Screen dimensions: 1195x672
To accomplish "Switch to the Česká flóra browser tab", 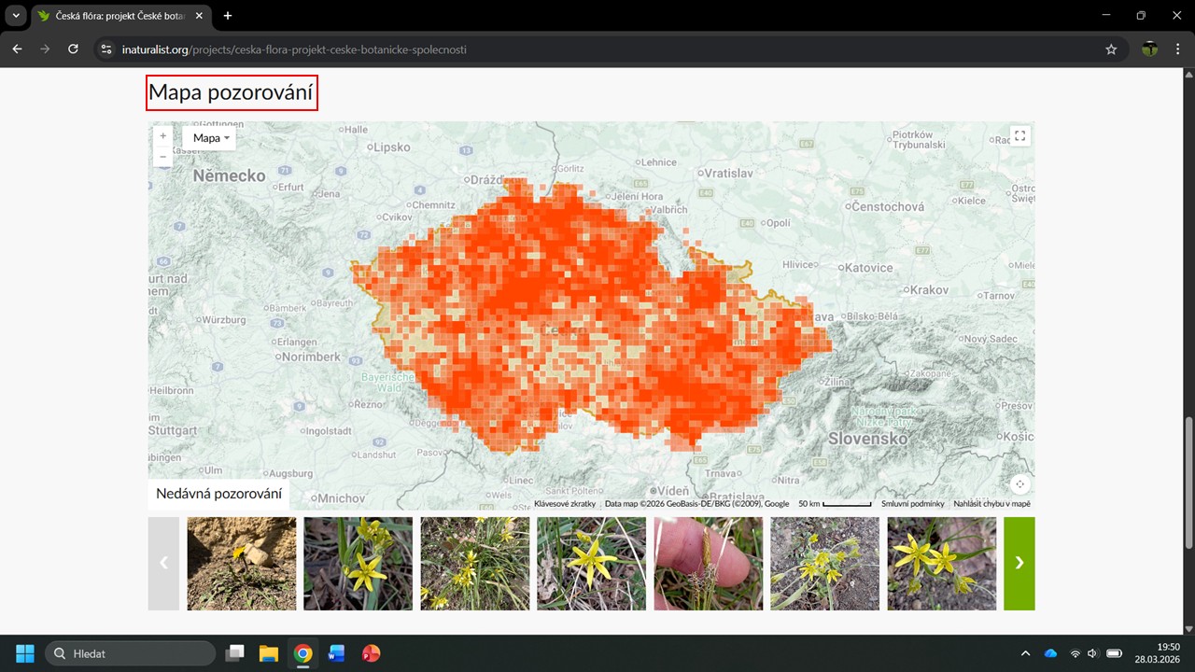I will pyautogui.click(x=117, y=16).
